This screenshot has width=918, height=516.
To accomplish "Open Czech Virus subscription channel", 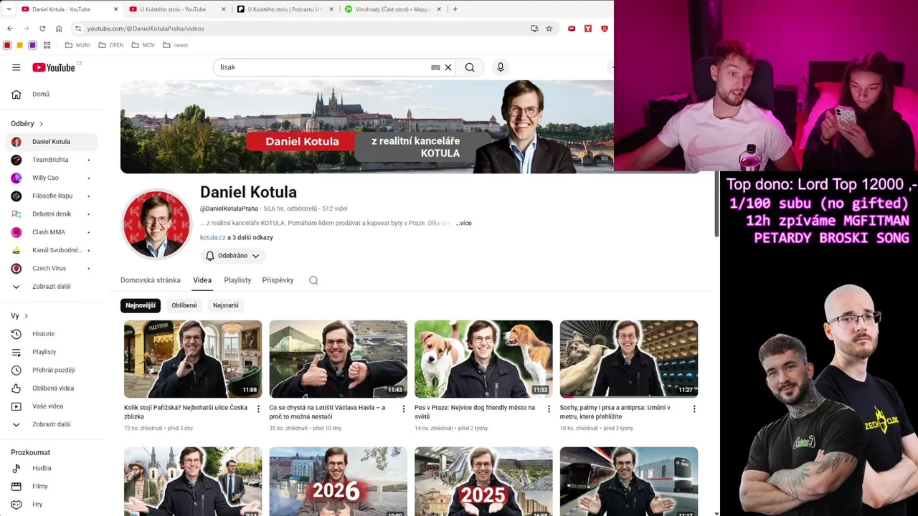I will pos(52,268).
